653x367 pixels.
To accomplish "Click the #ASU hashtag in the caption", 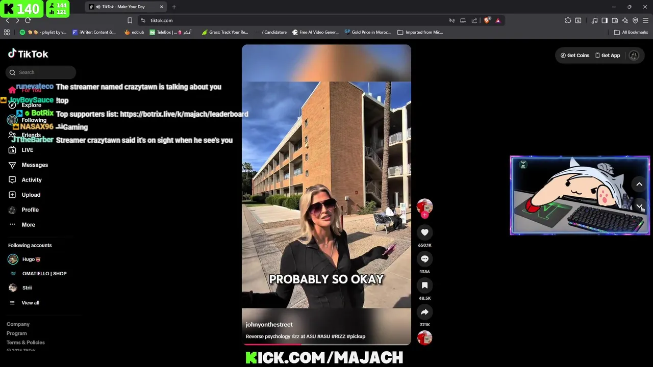I will point(323,336).
